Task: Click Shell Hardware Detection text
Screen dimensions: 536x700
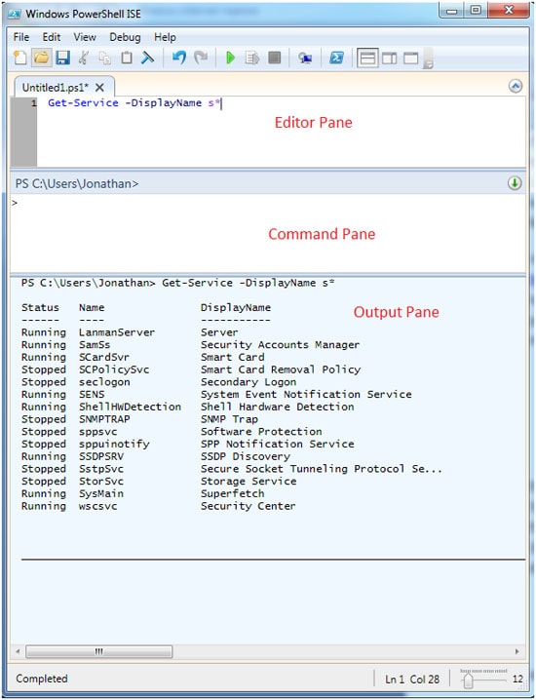Action: 277,408
